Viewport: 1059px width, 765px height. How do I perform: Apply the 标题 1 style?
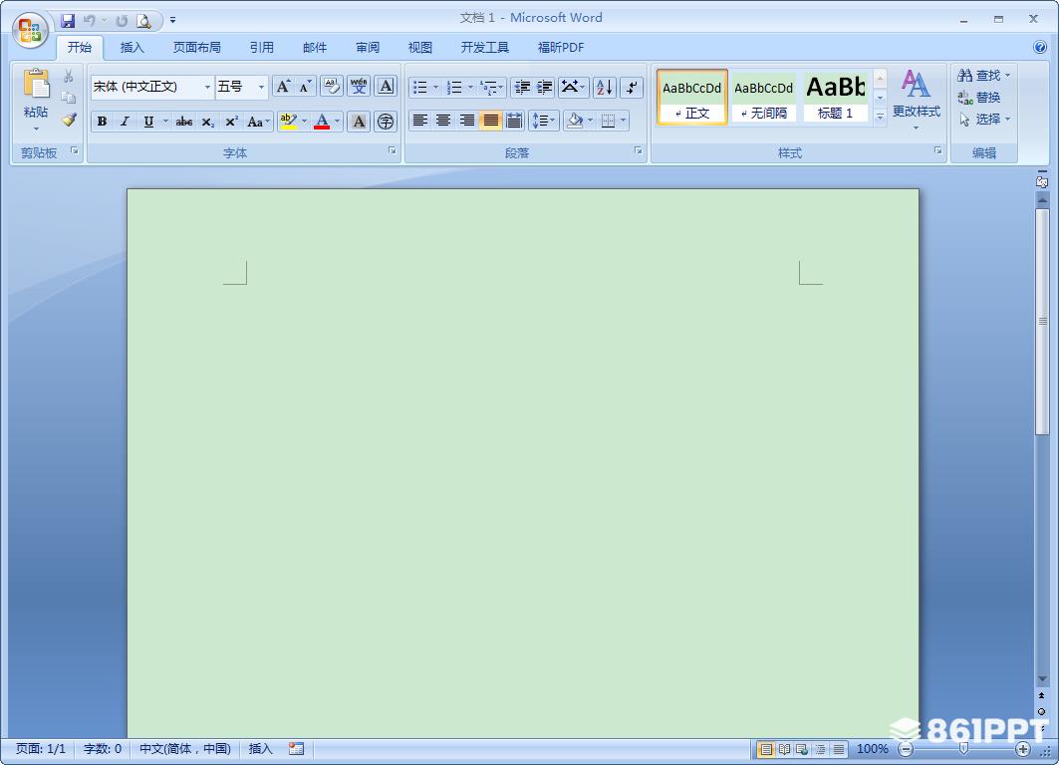836,97
